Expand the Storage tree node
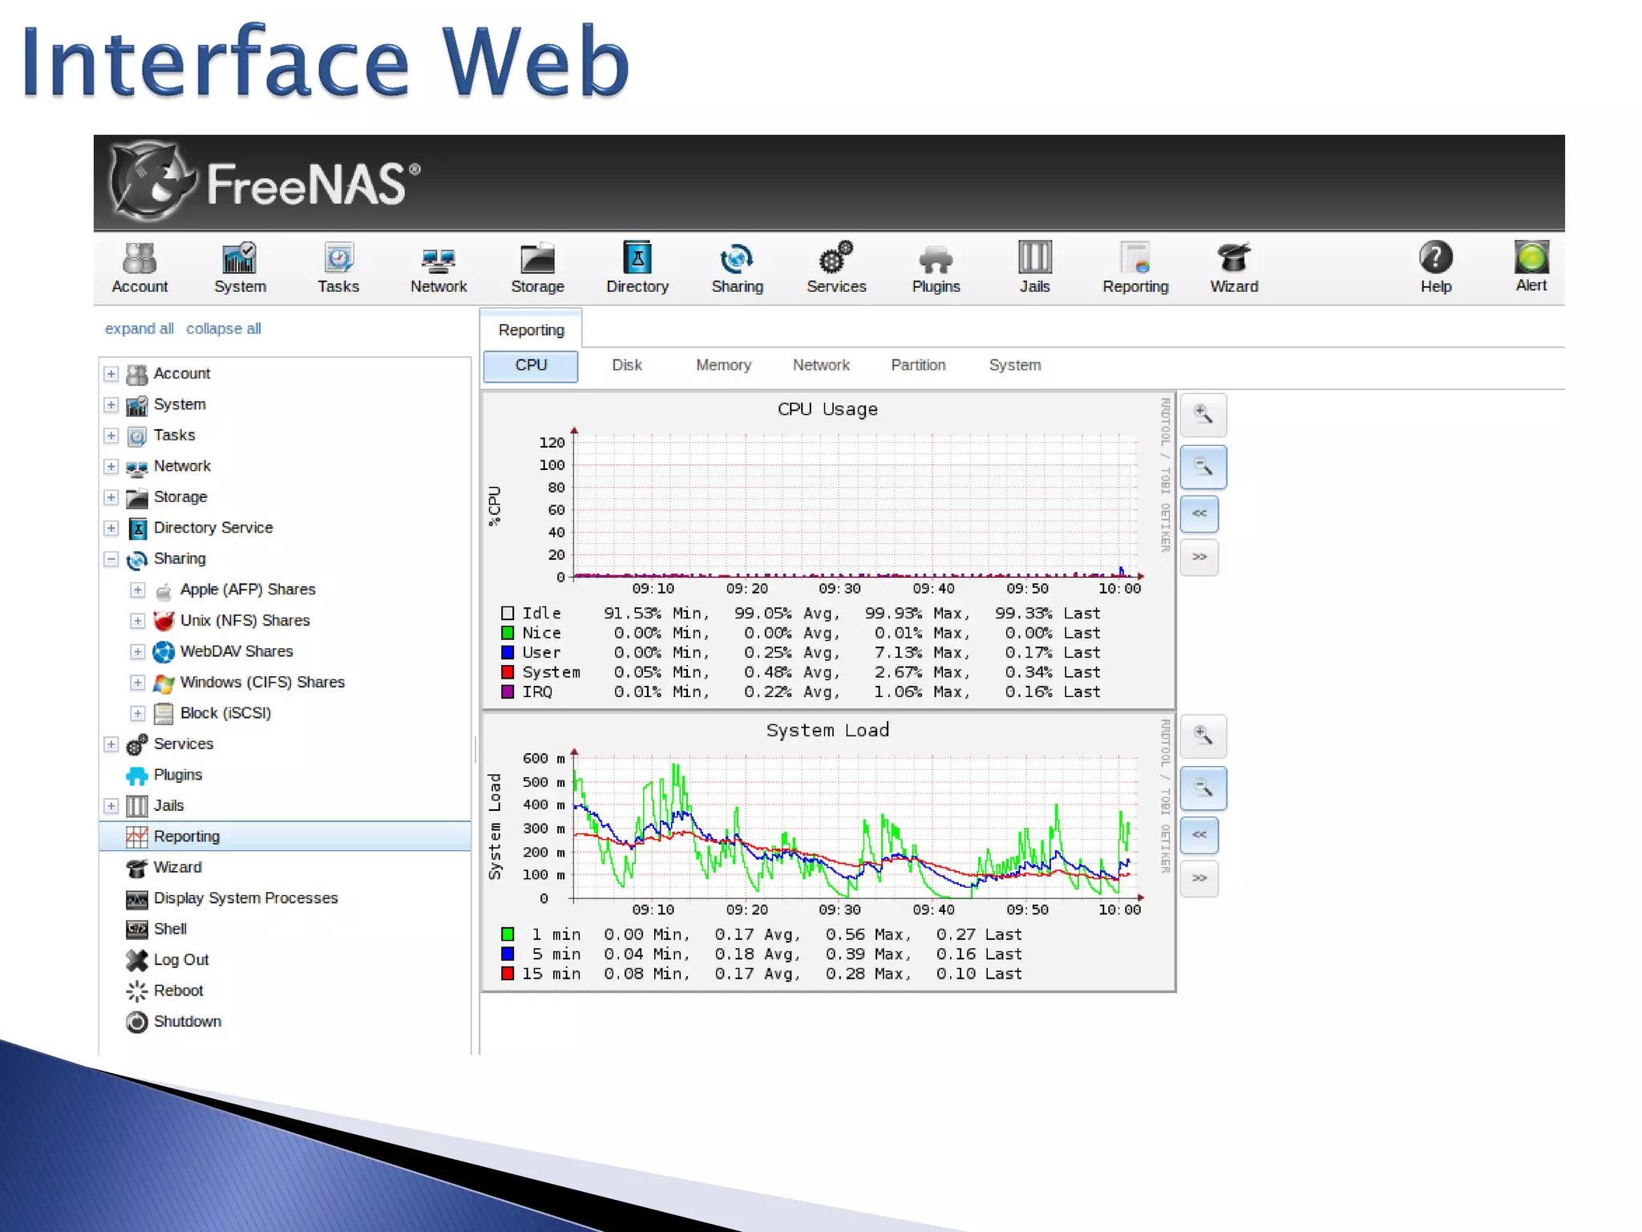 pos(111,497)
